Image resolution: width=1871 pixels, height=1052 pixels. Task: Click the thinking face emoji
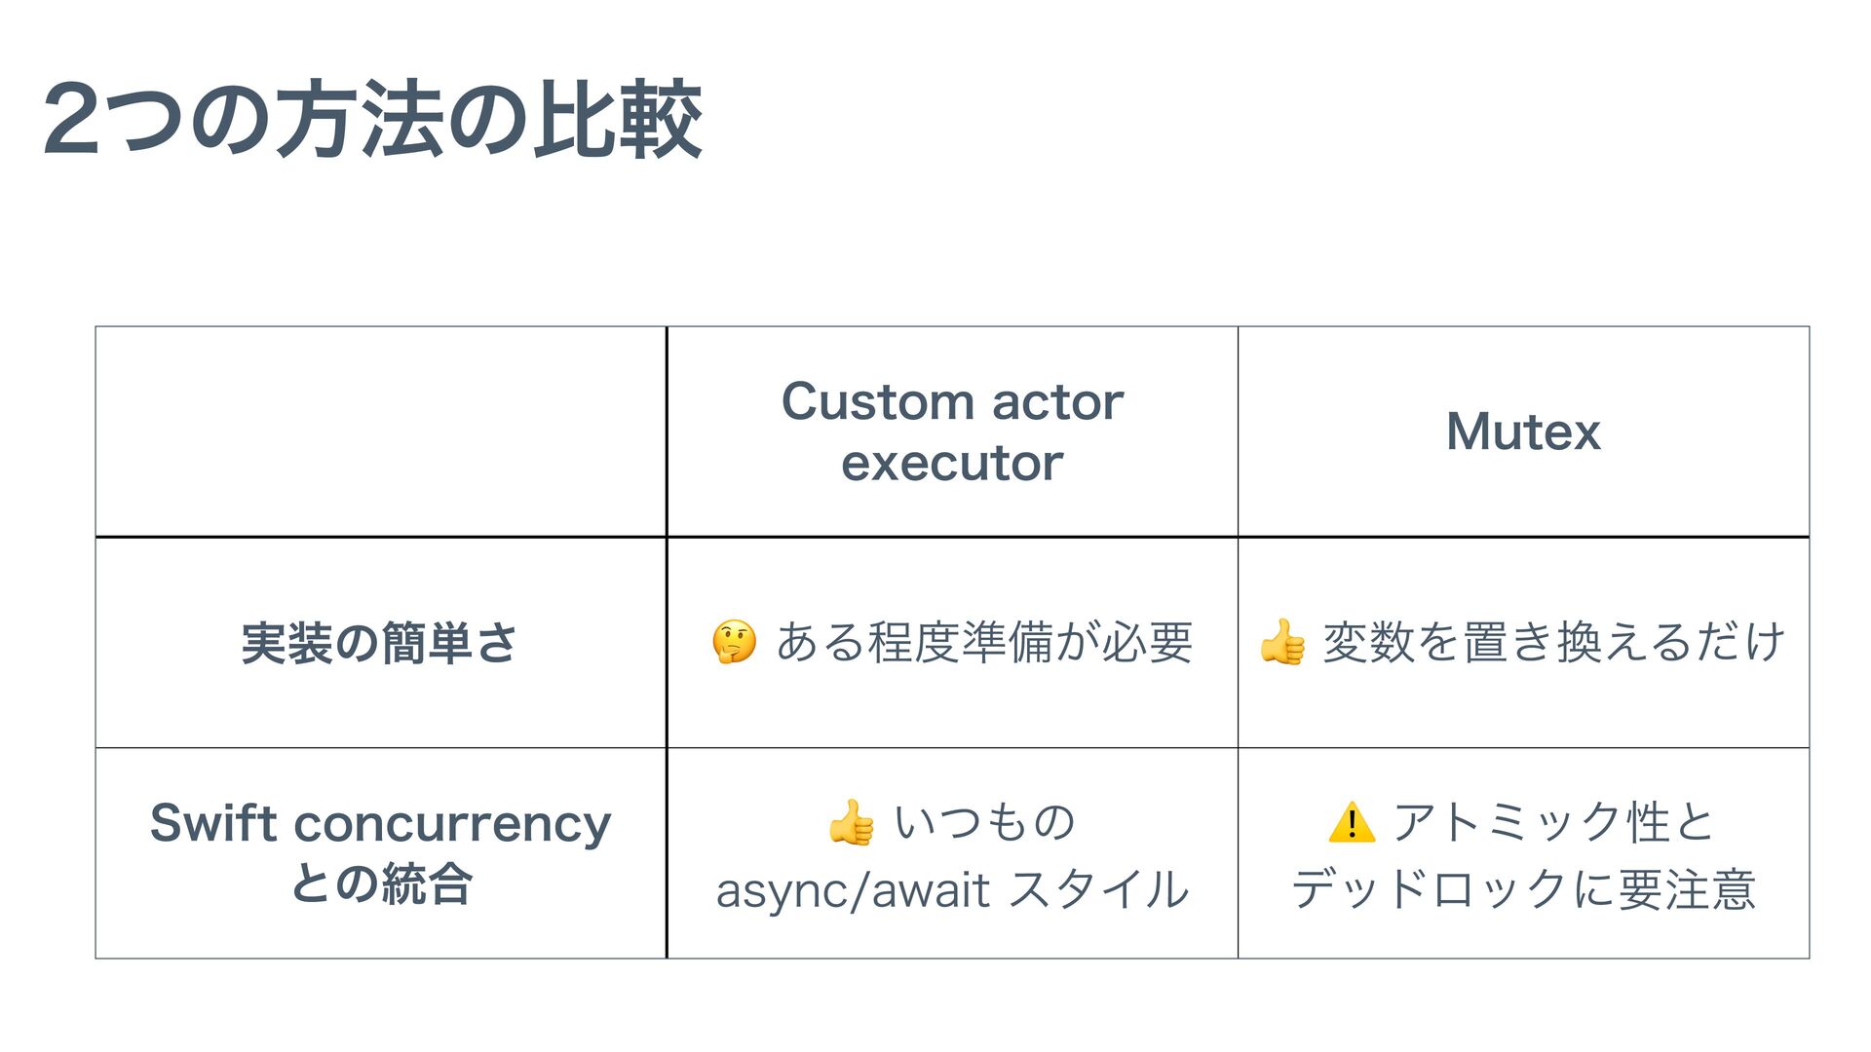pos(734,642)
